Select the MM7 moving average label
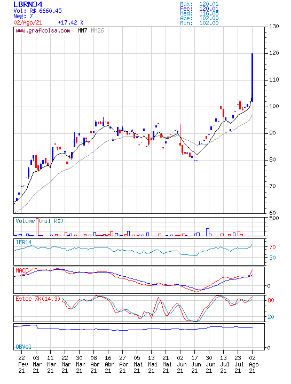The image size is (291, 384). click(82, 30)
